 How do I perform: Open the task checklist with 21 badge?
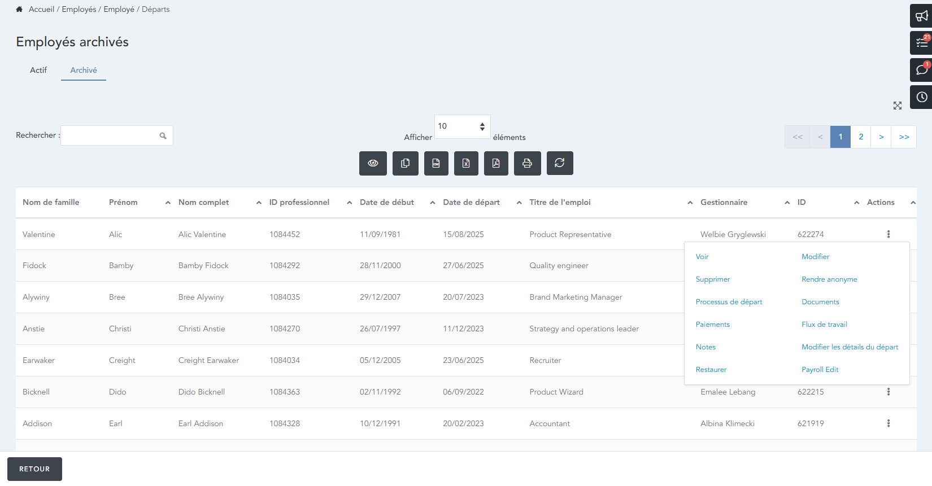pos(921,43)
